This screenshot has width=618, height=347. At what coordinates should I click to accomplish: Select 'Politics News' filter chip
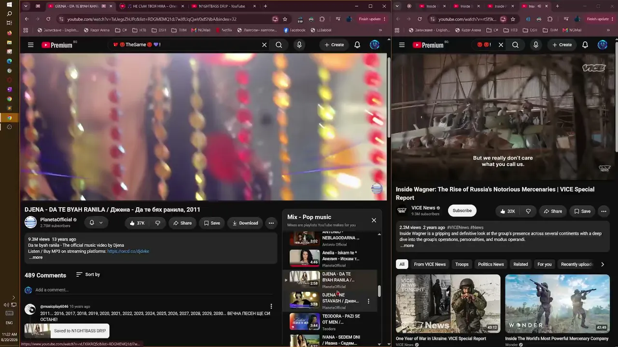coord(491,264)
